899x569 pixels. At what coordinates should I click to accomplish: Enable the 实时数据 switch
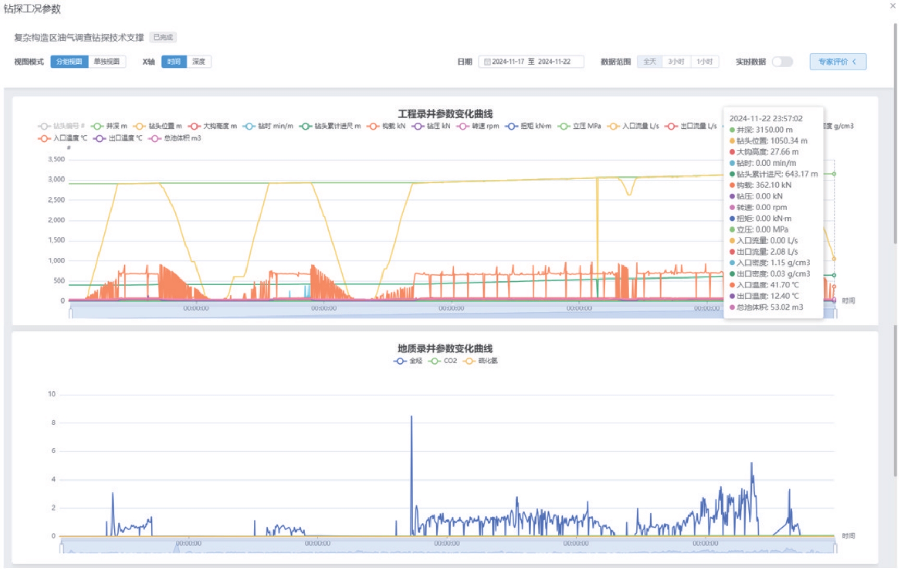tap(782, 61)
